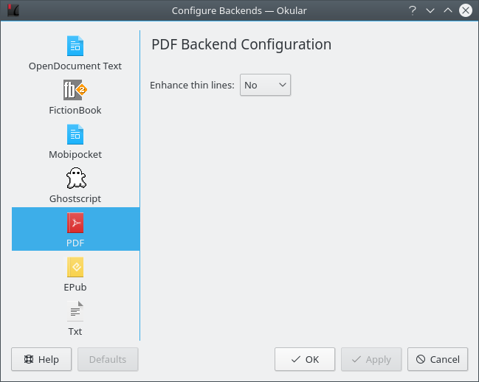Switch to the Ghostscript label entry

75,198
